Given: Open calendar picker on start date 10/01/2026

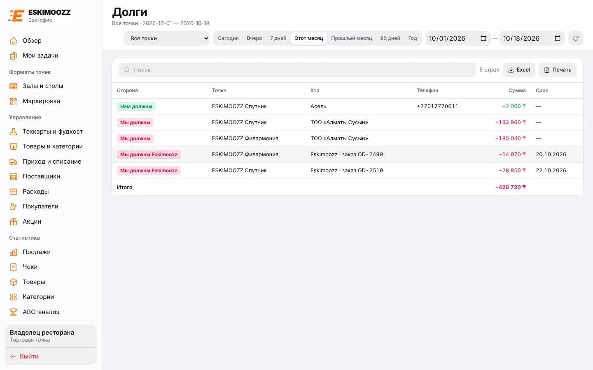Looking at the screenshot, I should [483, 38].
